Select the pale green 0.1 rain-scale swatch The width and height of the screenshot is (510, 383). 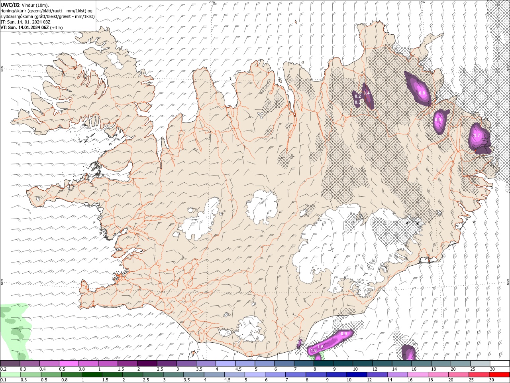click(10, 375)
